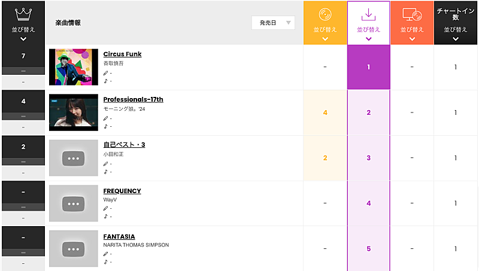Click the highlighted purple rank 1 cell
The width and height of the screenshot is (479, 271).
click(x=368, y=67)
